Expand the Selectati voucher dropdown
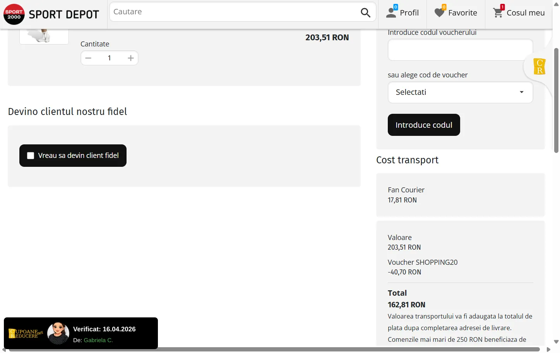The width and height of the screenshot is (560, 353). tap(460, 92)
